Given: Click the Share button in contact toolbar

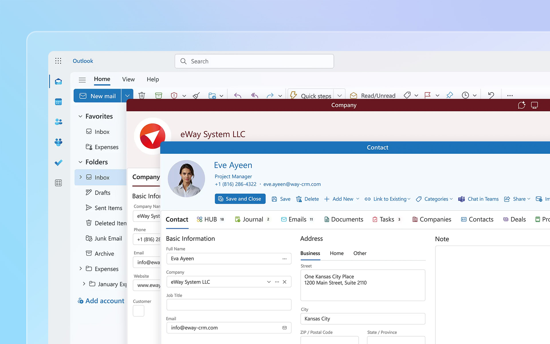Looking at the screenshot, I should coord(517,199).
